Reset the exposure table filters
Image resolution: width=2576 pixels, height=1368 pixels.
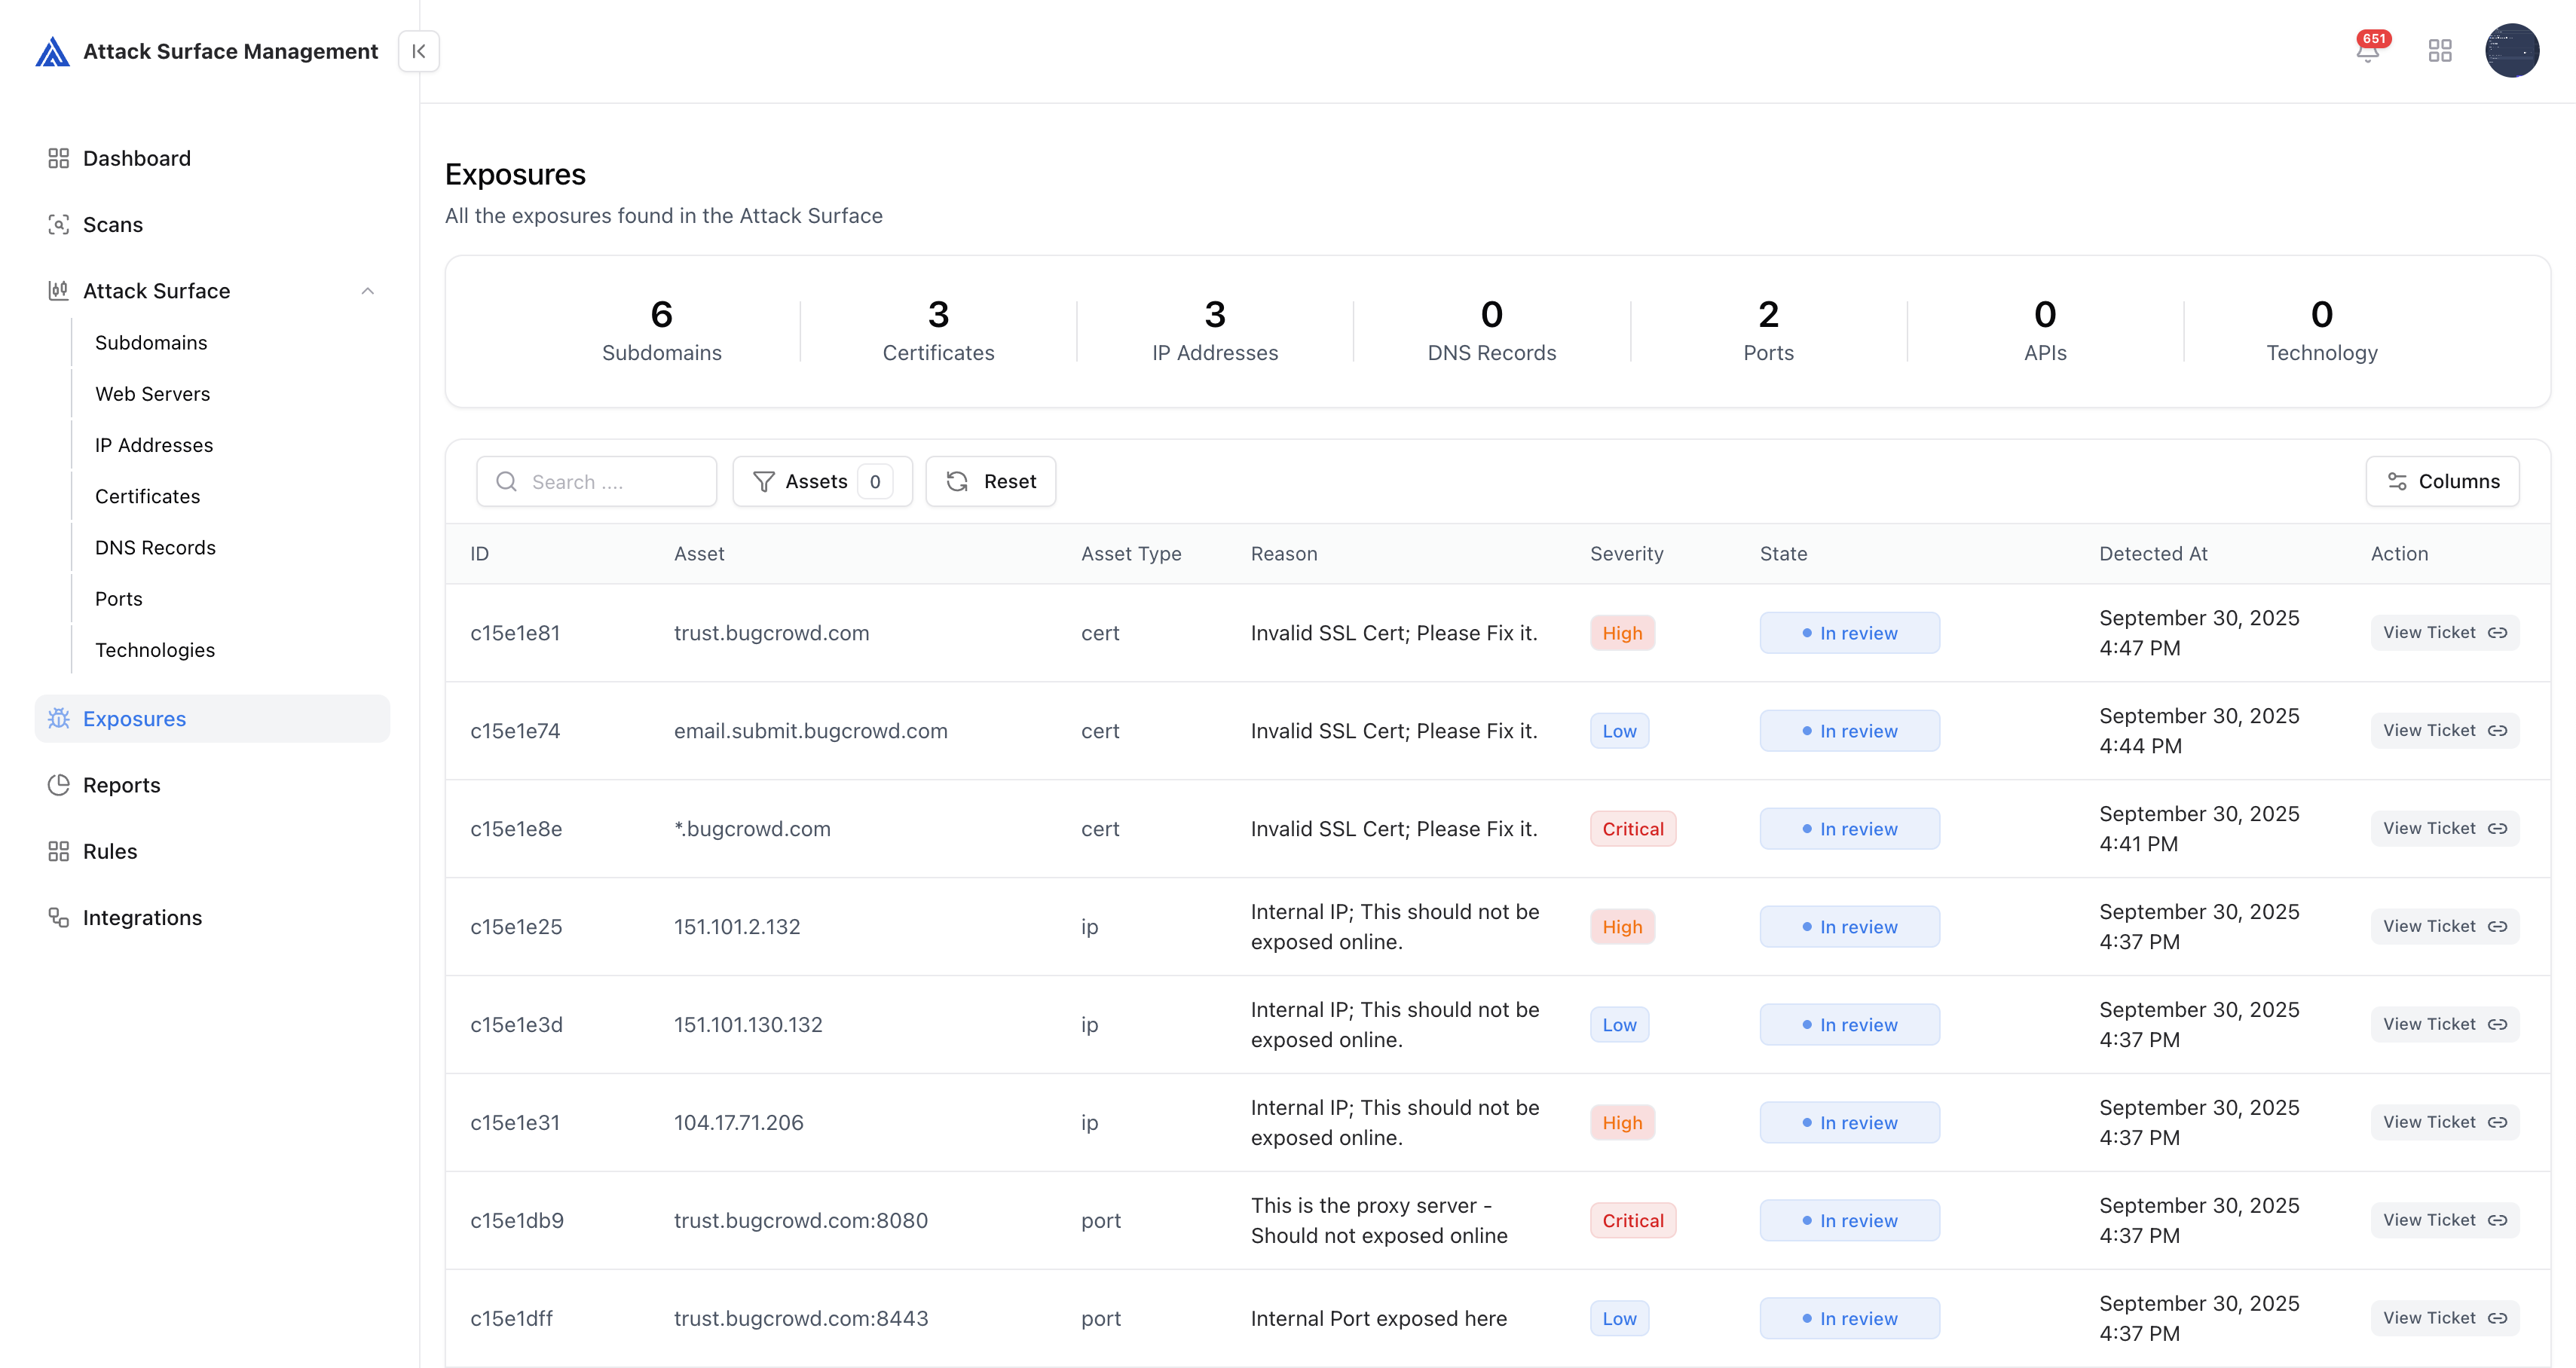coord(990,481)
